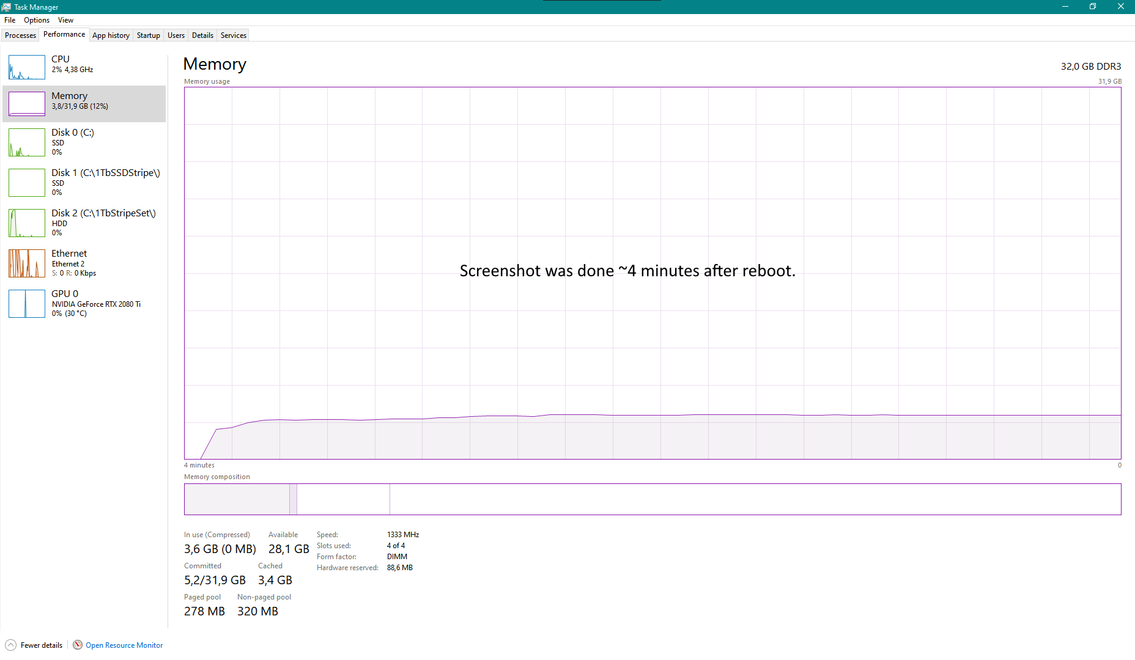Select the Disk 0 (C:) SSD entry
Image resolution: width=1135 pixels, height=660 pixels.
[x=84, y=142]
